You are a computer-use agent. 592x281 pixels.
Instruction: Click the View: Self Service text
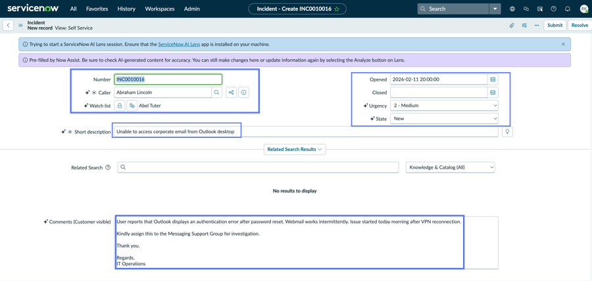[74, 28]
